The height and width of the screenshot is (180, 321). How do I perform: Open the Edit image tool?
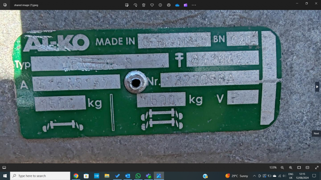point(127,5)
